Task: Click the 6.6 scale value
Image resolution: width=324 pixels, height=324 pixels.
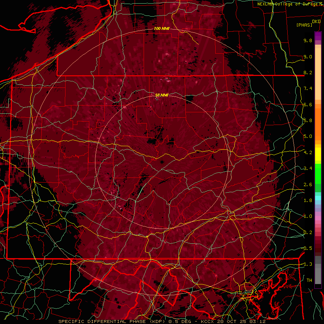Action: click(x=308, y=104)
